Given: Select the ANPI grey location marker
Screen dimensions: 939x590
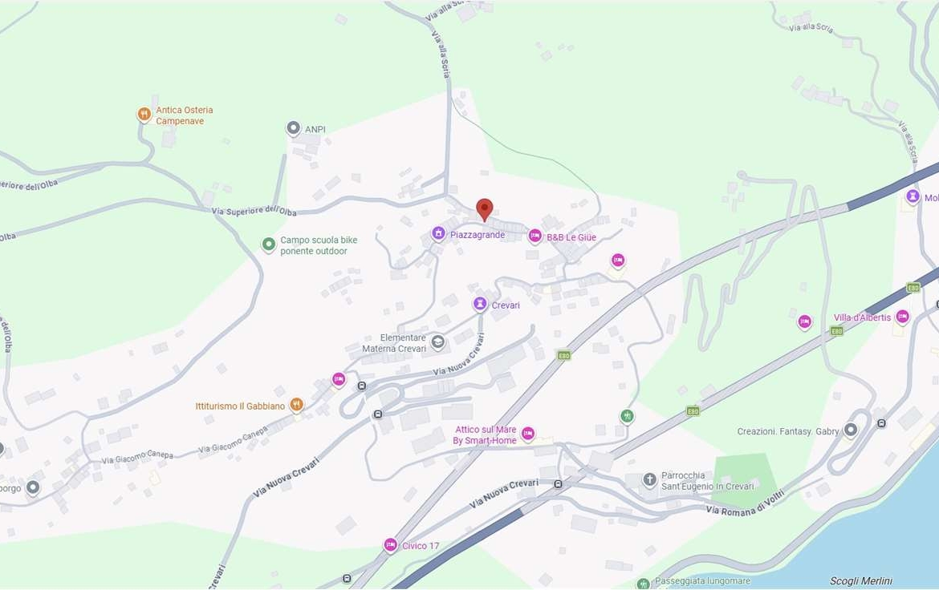Looking at the screenshot, I should 293,128.
